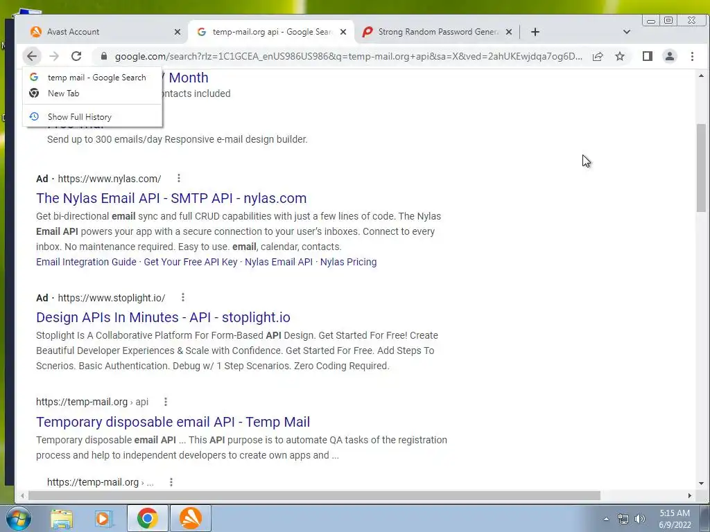
Task: Open the Email Integration Guide sitelink
Action: click(x=86, y=262)
